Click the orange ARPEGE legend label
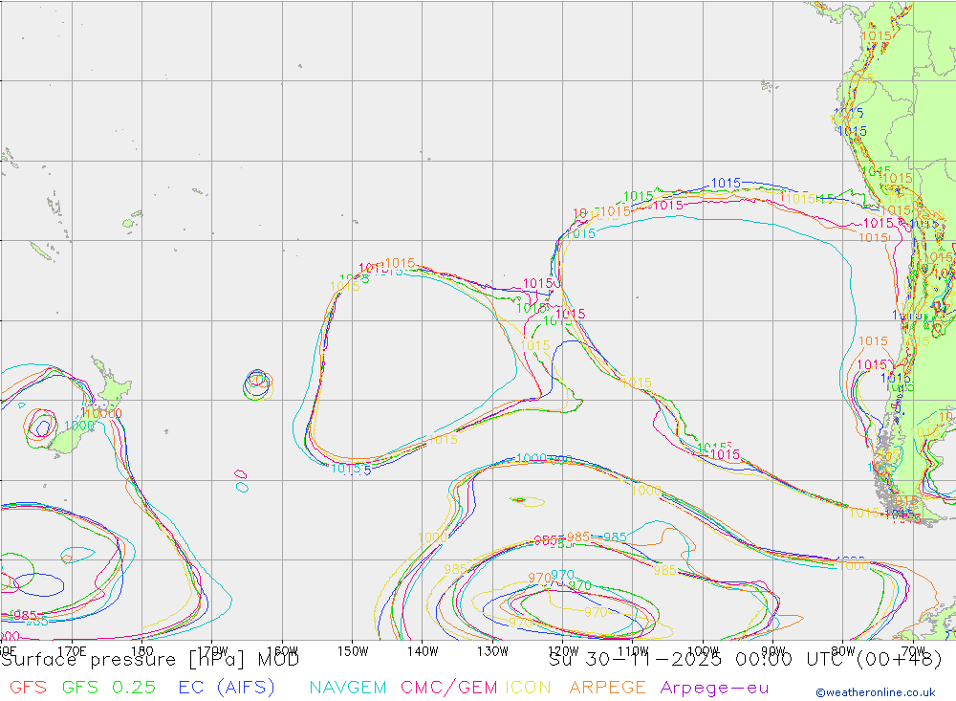The image size is (956, 701). point(607,688)
